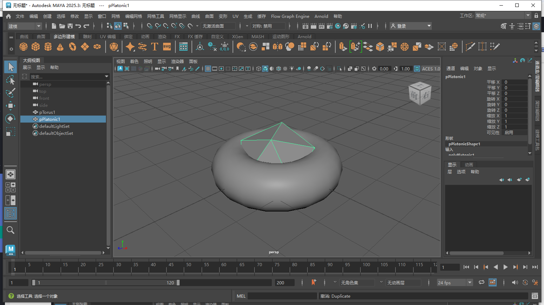Open the 工作区 workspace dropdown
544x305 pixels.
pos(503,15)
